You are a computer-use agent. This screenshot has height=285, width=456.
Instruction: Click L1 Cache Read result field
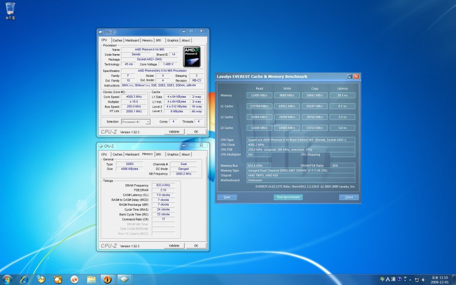click(x=259, y=106)
